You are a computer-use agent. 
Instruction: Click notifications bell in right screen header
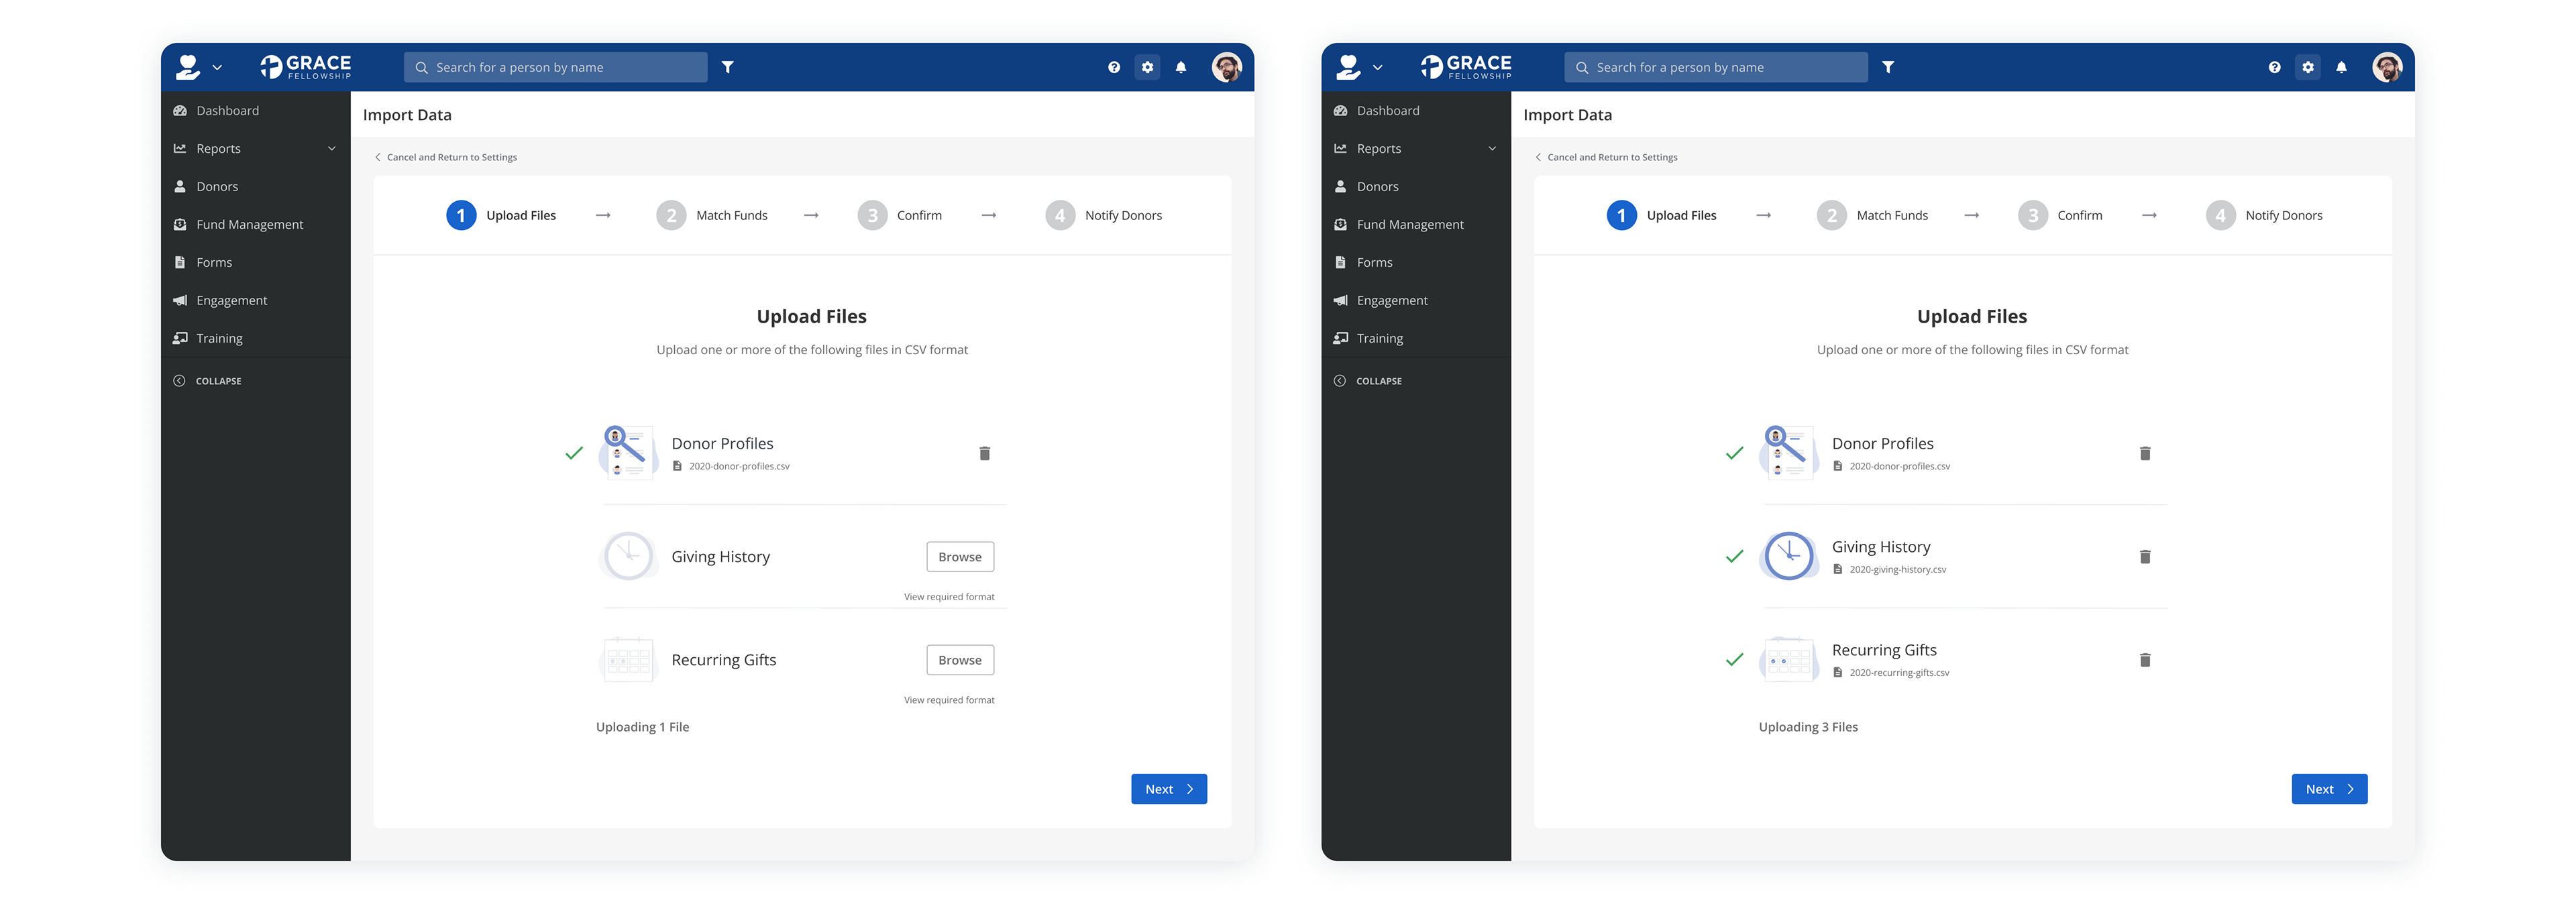tap(2341, 67)
